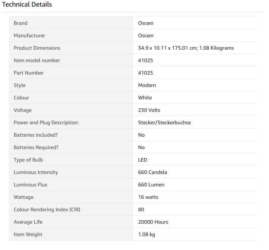
Task: Click the 20000 Hours average life value
Action: coord(153,222)
